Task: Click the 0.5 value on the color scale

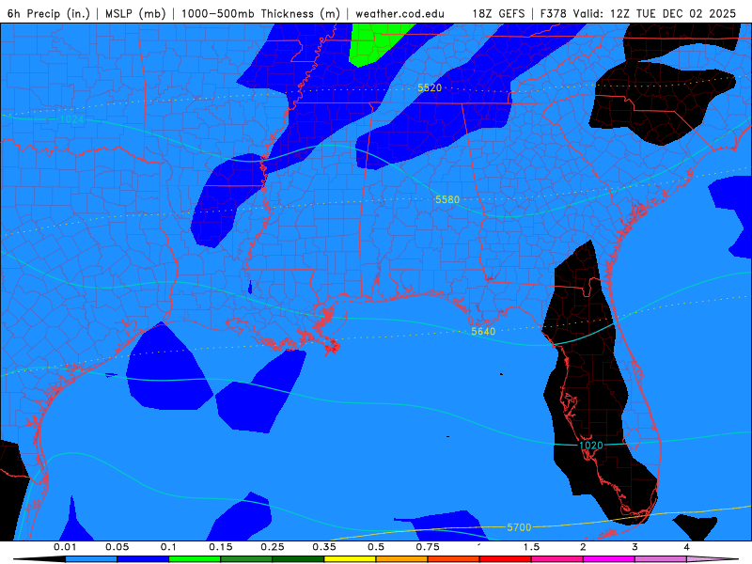Action: coord(376,547)
